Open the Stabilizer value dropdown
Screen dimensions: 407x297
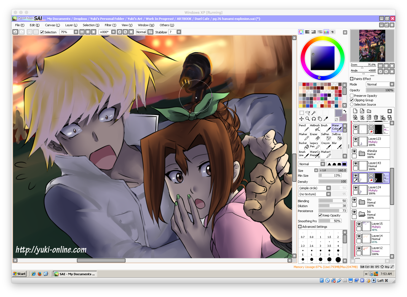click(179, 32)
